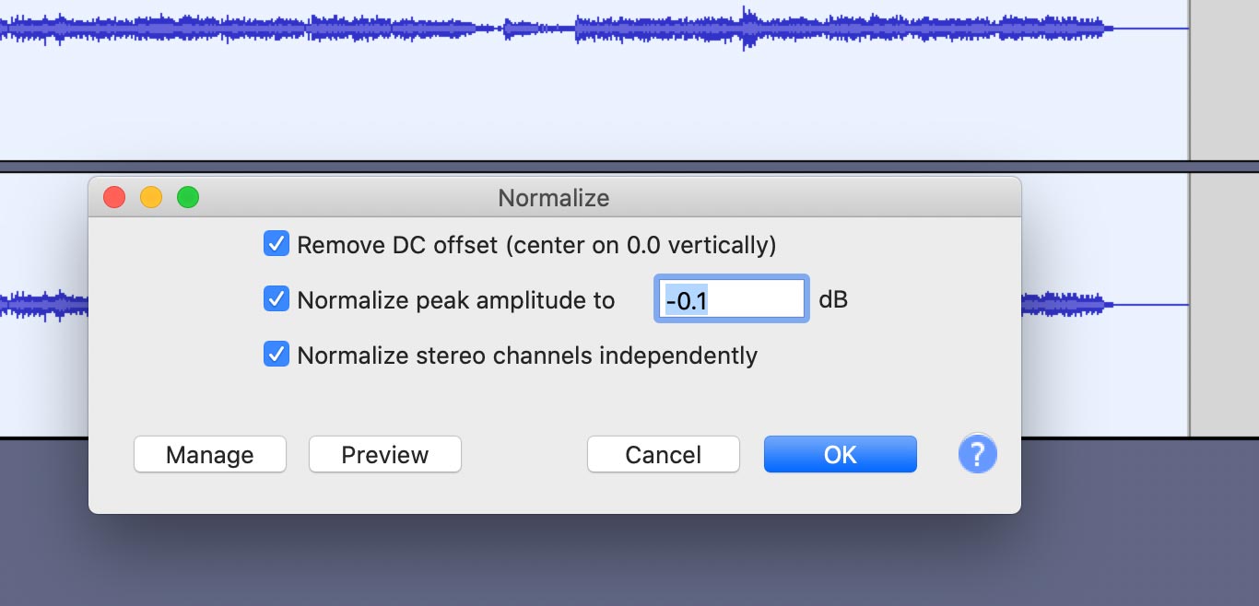
Task: Click the loudest peak in the upper waveform
Action: coord(747,28)
